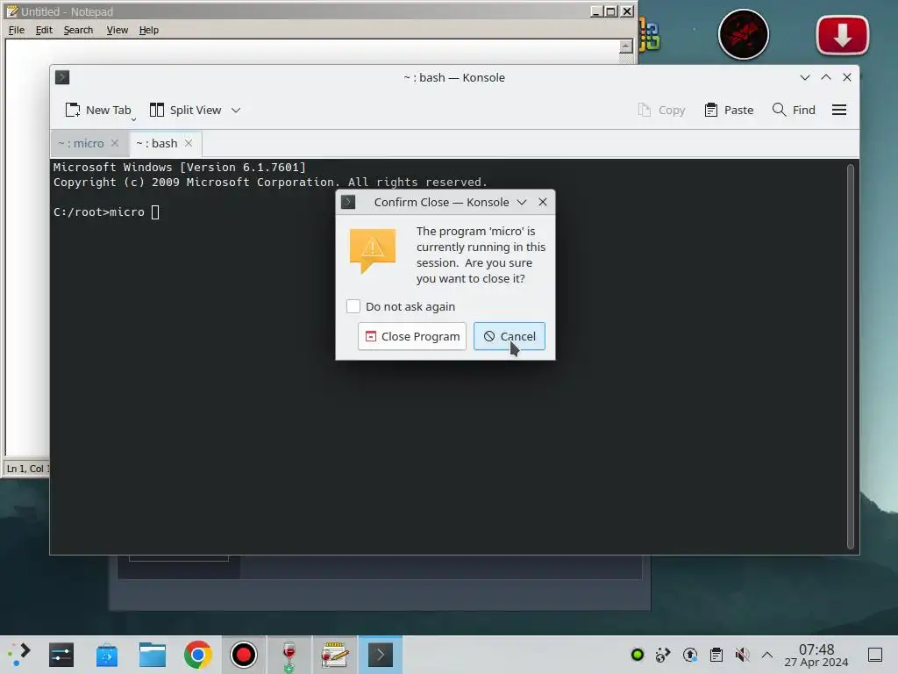Click the green recording indicator tray icon
This screenshot has width=898, height=674.
(x=638, y=655)
